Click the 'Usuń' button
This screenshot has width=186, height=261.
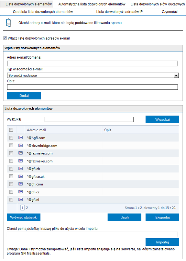coord(125,217)
